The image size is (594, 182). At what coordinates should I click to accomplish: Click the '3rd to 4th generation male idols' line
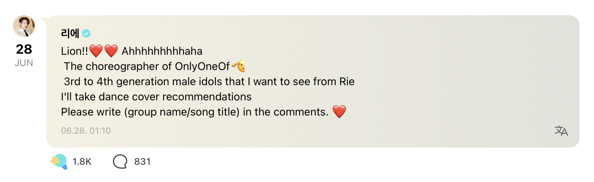pyautogui.click(x=209, y=81)
